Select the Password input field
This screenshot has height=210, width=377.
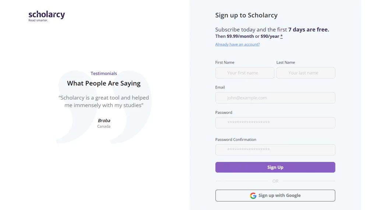coord(275,123)
